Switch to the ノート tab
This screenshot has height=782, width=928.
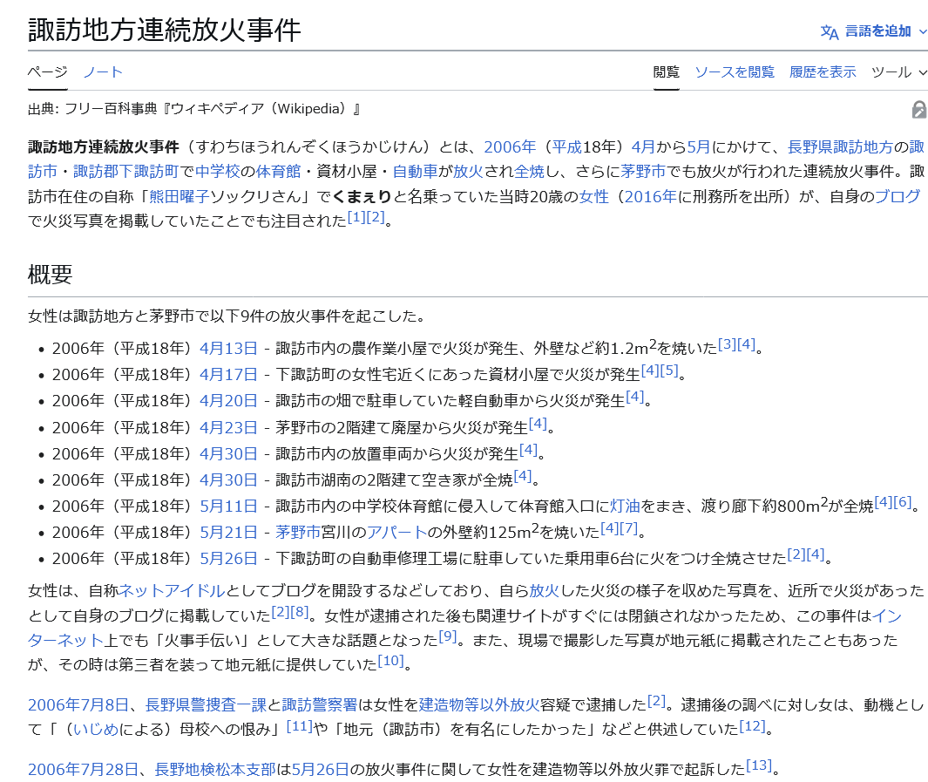(103, 72)
